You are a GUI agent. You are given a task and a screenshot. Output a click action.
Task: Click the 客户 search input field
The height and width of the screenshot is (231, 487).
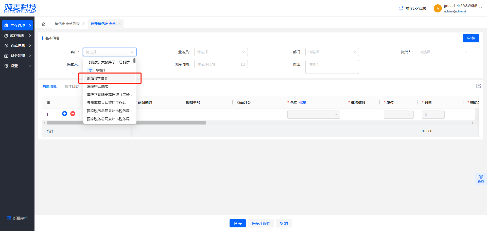pyautogui.click(x=110, y=52)
